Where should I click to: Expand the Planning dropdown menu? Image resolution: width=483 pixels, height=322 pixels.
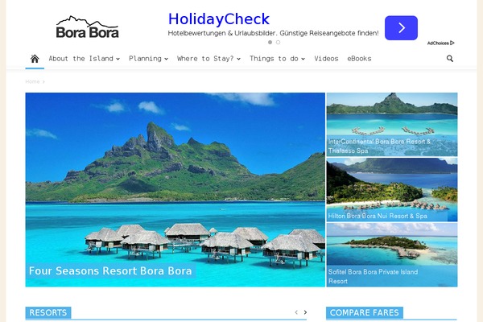click(148, 59)
